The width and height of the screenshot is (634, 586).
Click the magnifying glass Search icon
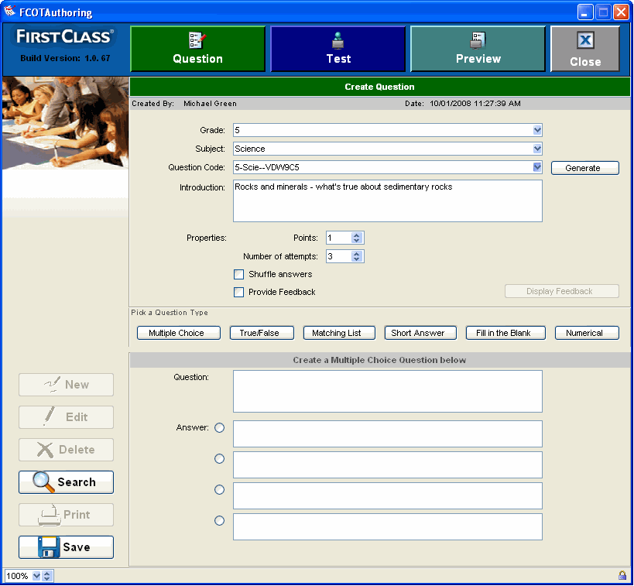pyautogui.click(x=43, y=481)
